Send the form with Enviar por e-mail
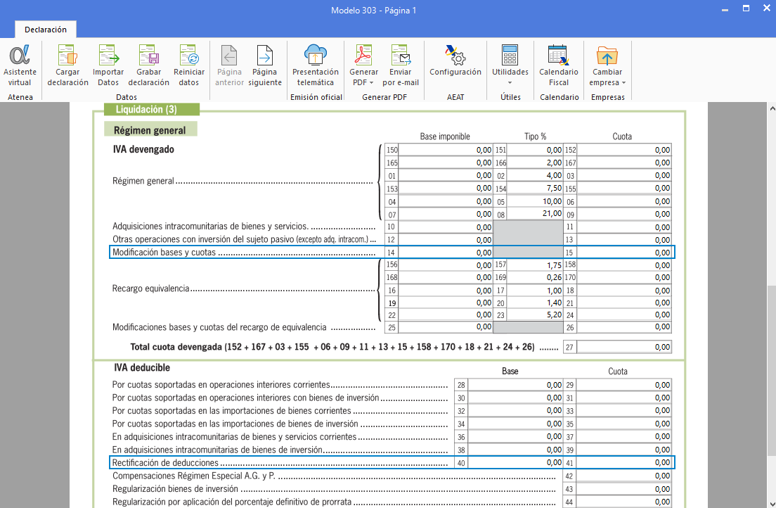The width and height of the screenshot is (776, 508). (x=401, y=66)
